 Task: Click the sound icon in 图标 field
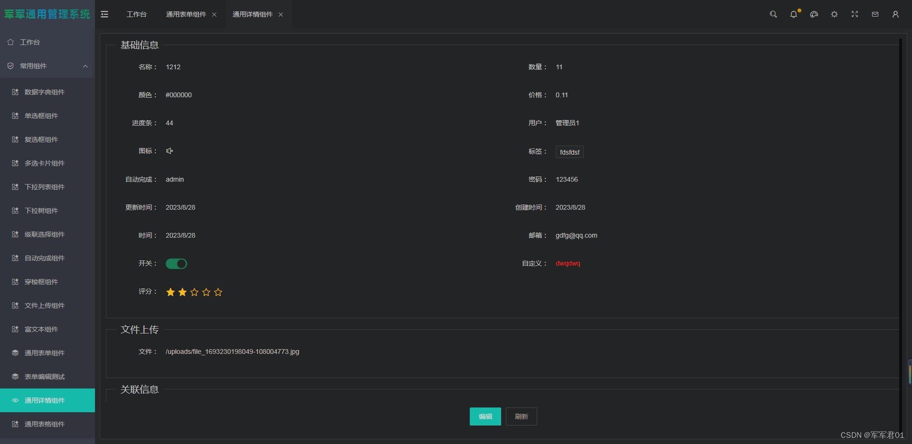point(170,151)
